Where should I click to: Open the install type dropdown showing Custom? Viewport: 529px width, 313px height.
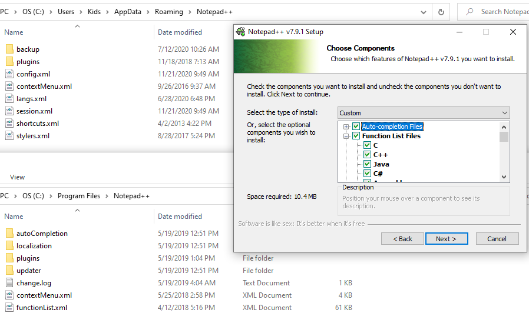point(424,113)
